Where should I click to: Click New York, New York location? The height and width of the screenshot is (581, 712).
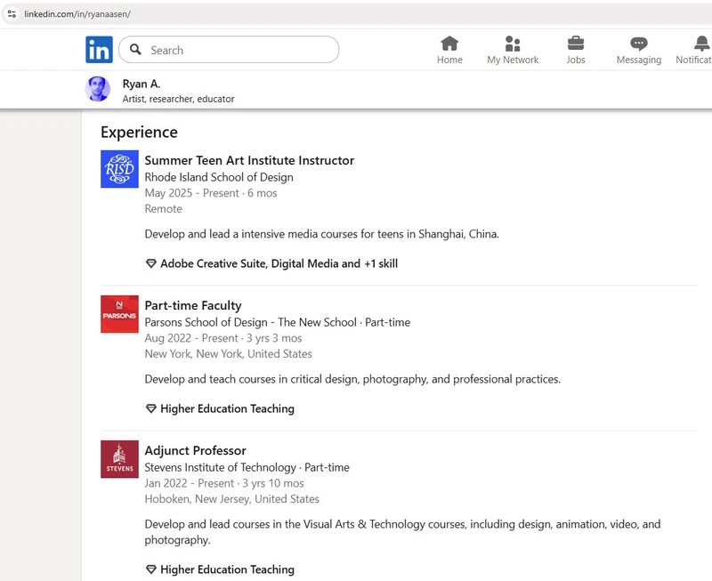(229, 354)
